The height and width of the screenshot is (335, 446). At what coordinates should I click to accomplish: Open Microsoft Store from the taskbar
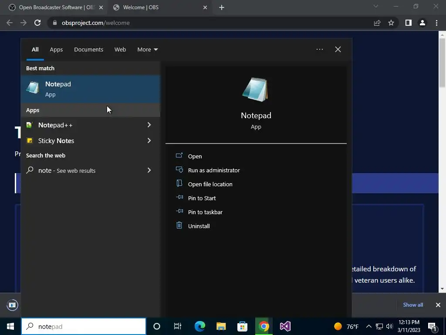[242, 326]
